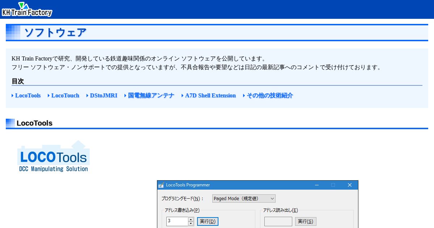This screenshot has width=434, height=228.
Task: Click the LocoTools Programmer title bar icon
Action: tap(161, 185)
